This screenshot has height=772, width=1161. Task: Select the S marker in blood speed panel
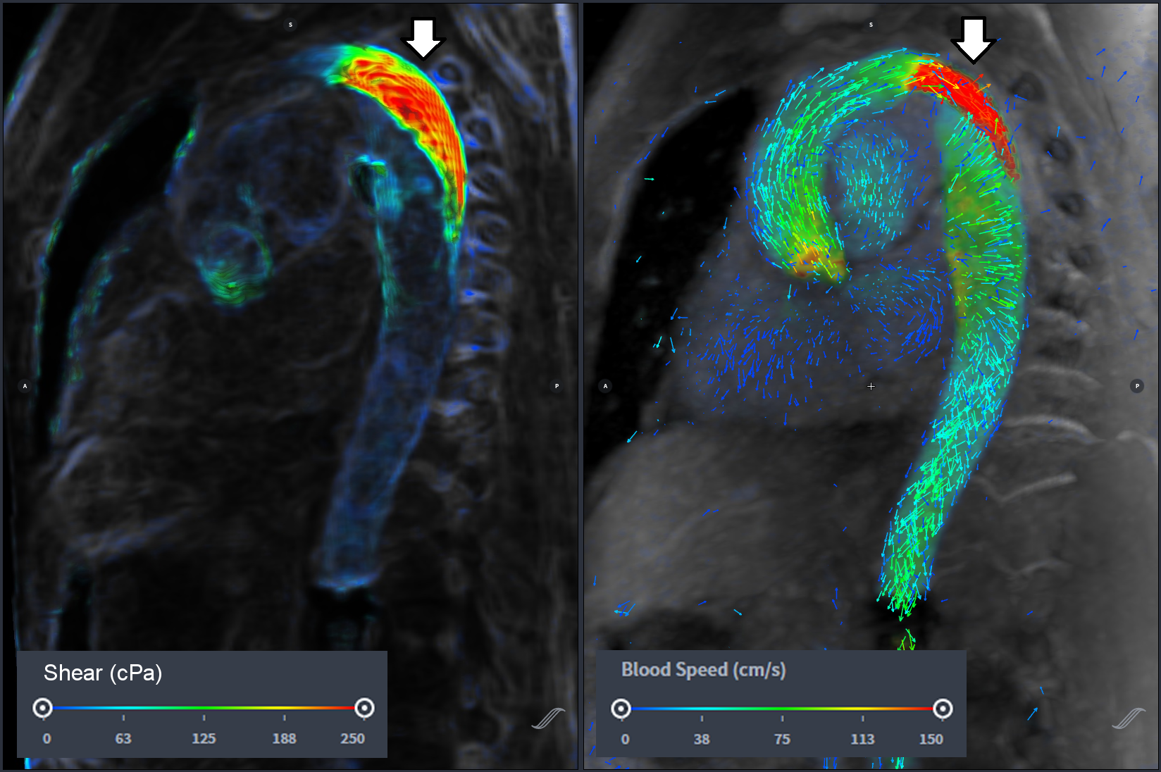click(x=871, y=25)
